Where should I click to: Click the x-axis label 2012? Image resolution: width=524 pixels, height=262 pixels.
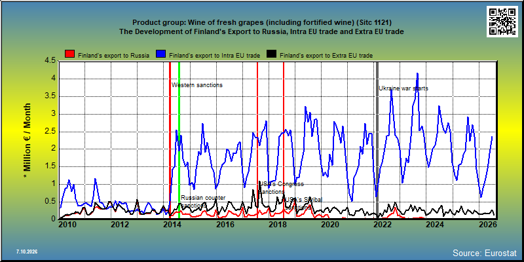(120, 223)
